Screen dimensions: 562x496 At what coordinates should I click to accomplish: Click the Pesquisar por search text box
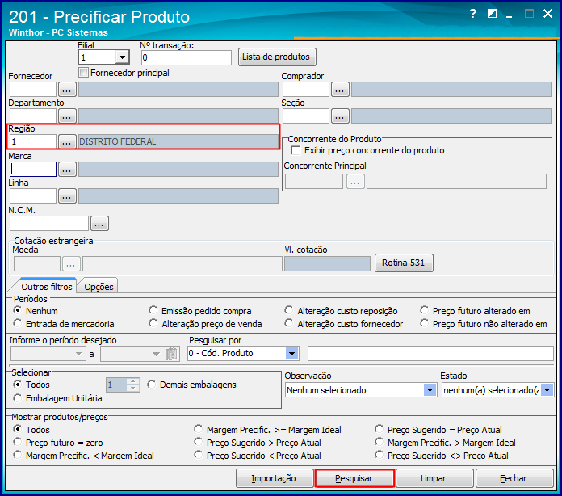click(x=431, y=354)
